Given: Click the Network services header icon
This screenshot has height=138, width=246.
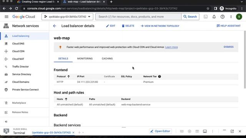Looking at the screenshot, I should (x=6, y=26).
